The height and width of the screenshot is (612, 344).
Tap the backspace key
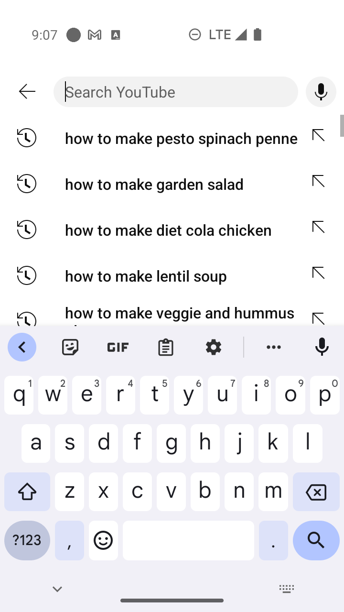point(316,492)
